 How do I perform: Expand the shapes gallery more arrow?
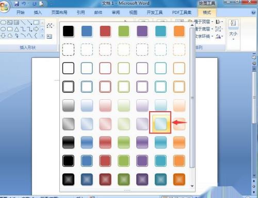pos(42,36)
